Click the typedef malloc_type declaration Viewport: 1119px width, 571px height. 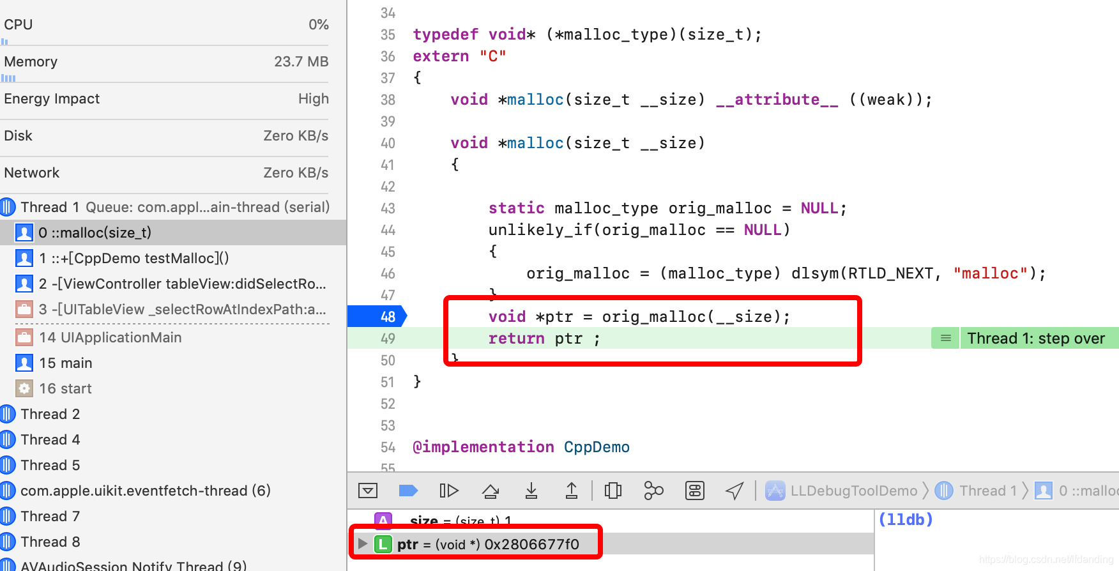[x=588, y=34]
